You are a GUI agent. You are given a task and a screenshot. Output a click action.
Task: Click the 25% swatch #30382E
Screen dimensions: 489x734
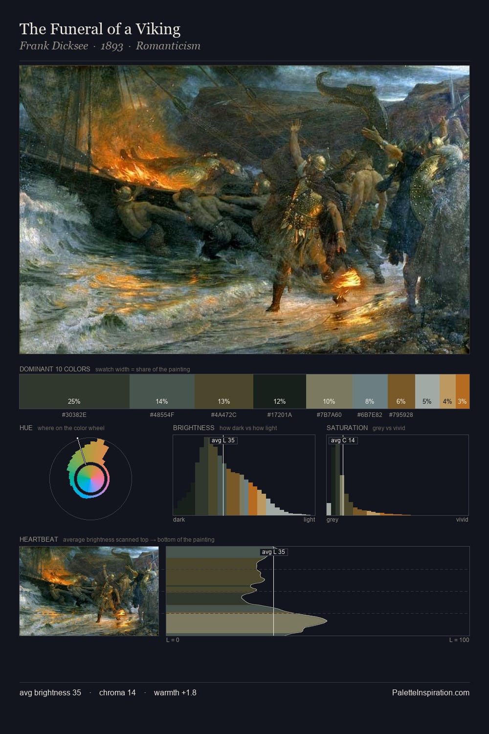pos(74,391)
